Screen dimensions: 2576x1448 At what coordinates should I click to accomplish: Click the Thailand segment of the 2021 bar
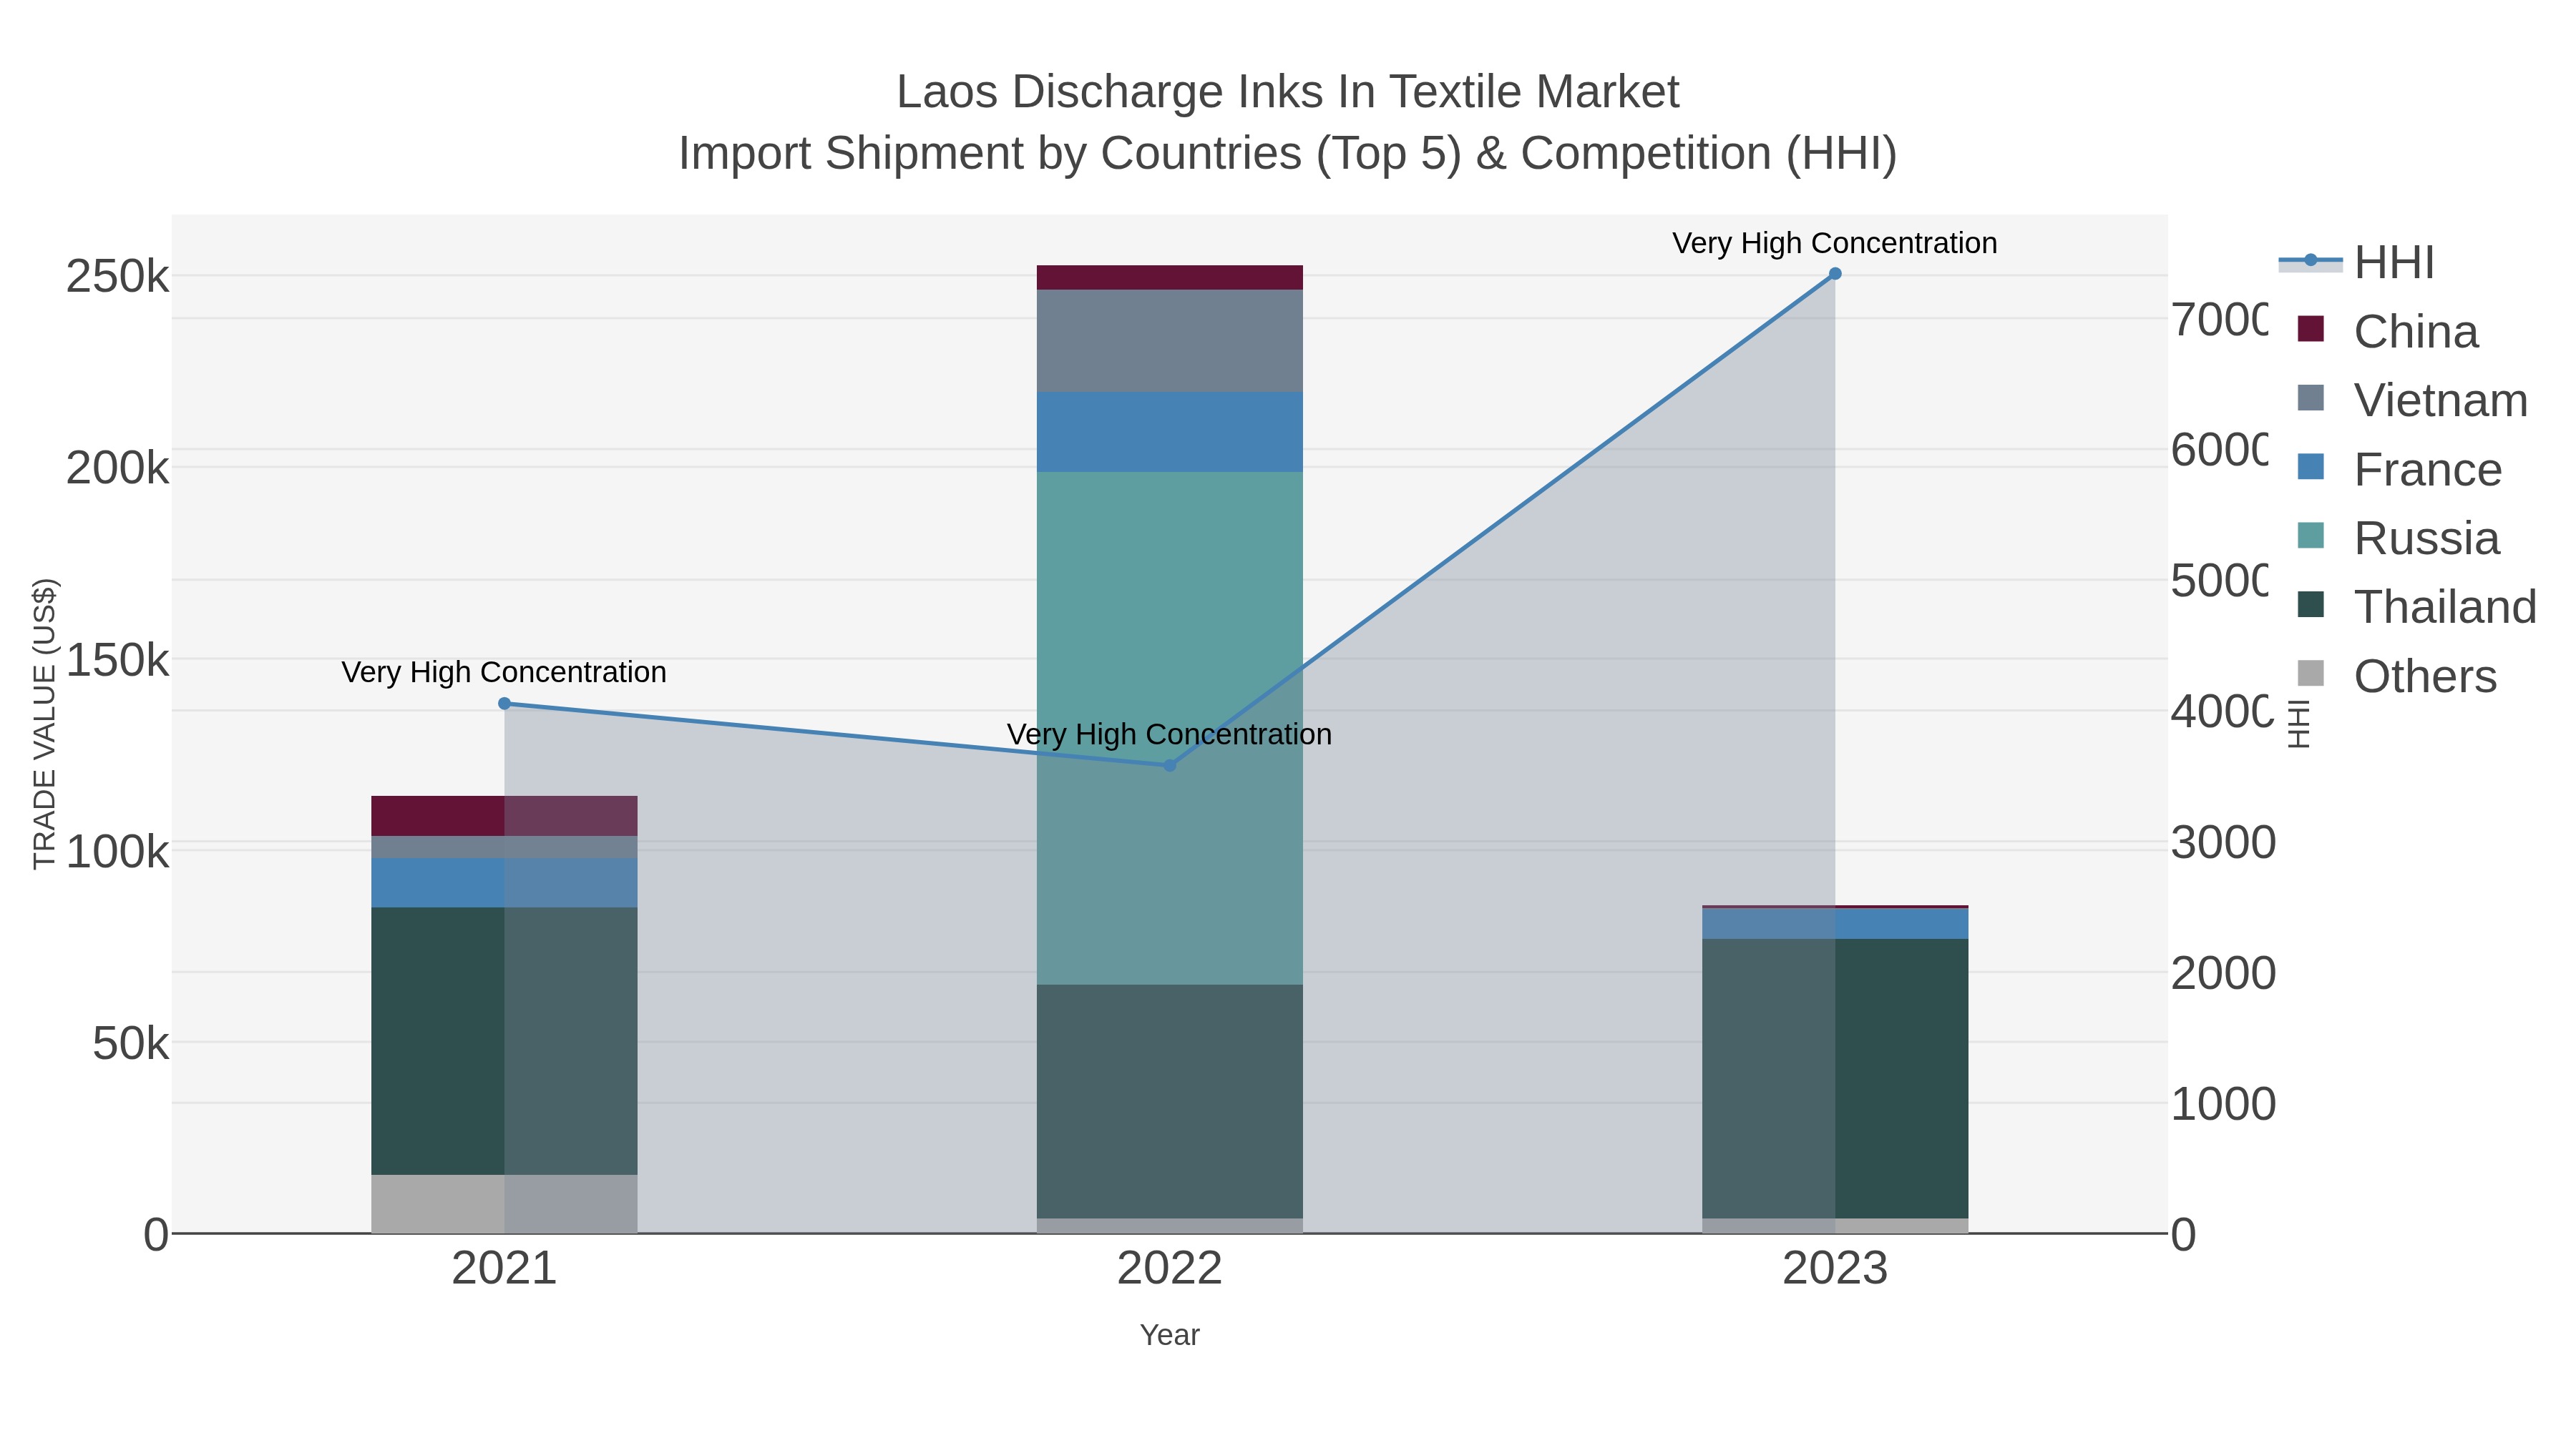pos(504,1040)
